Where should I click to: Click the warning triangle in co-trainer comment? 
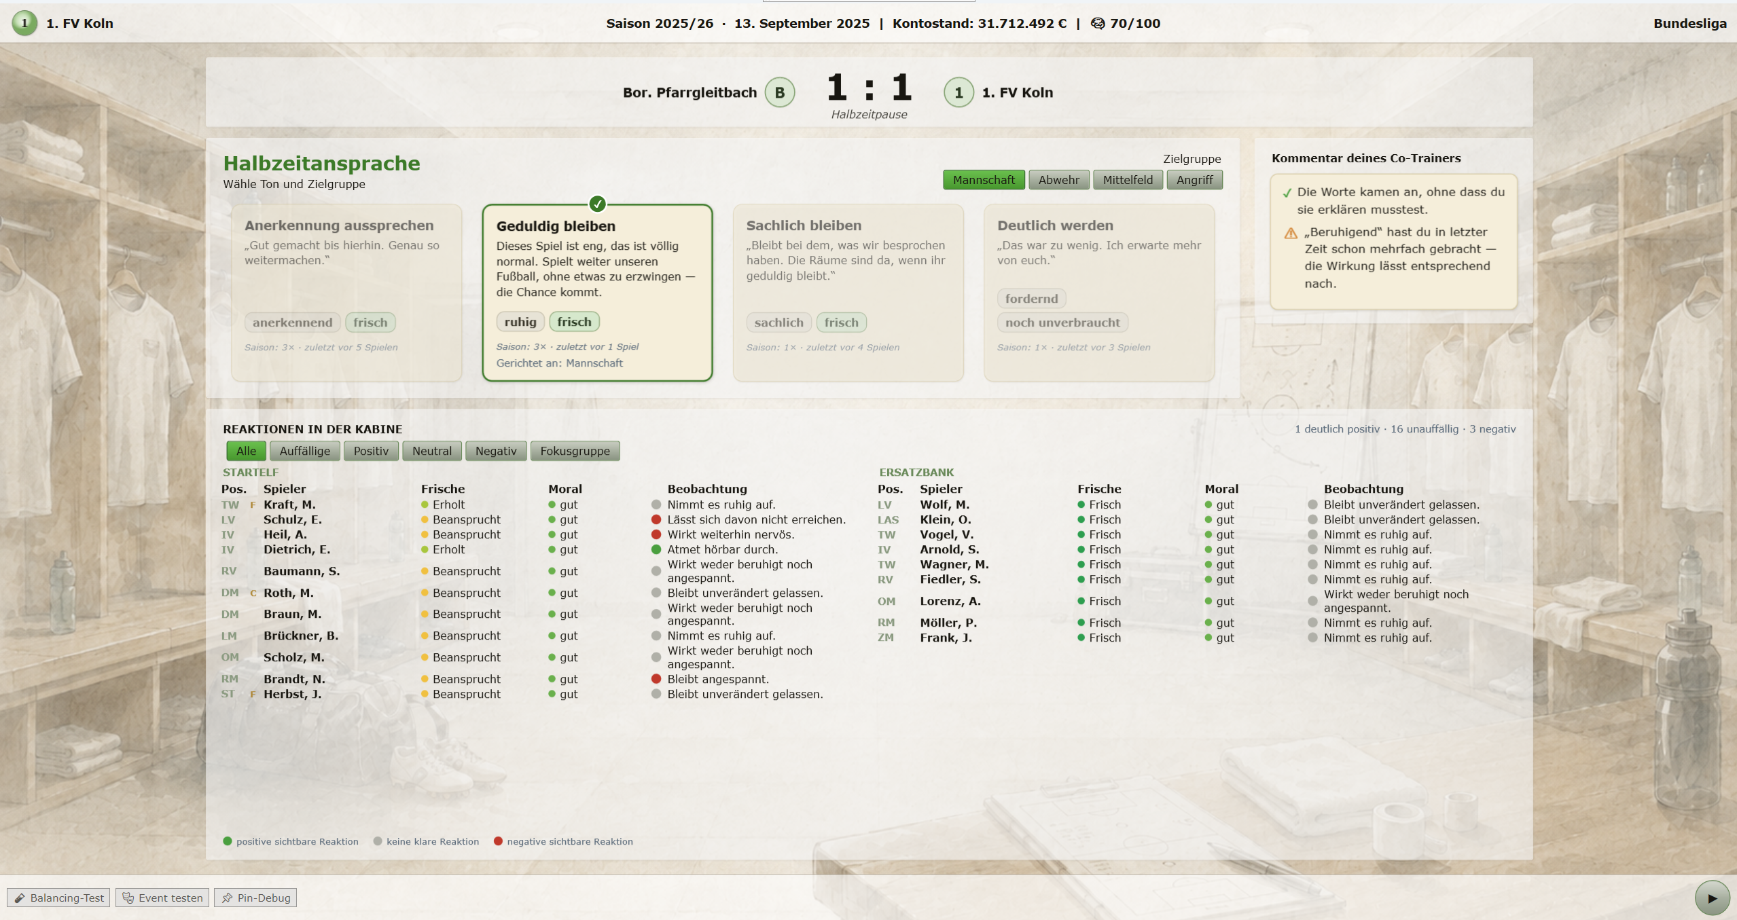tap(1291, 233)
